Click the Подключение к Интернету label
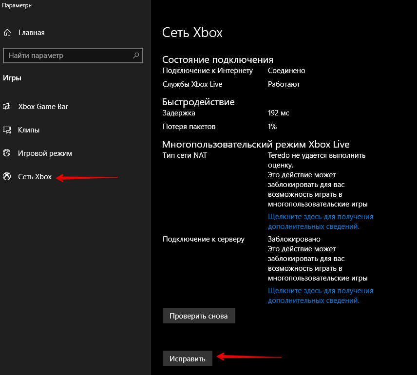The height and width of the screenshot is (375, 417). [208, 71]
